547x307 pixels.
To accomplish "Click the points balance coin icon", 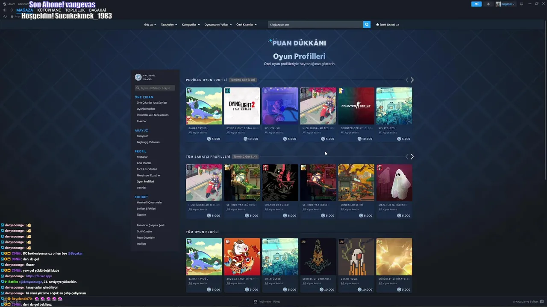I will tap(138, 77).
